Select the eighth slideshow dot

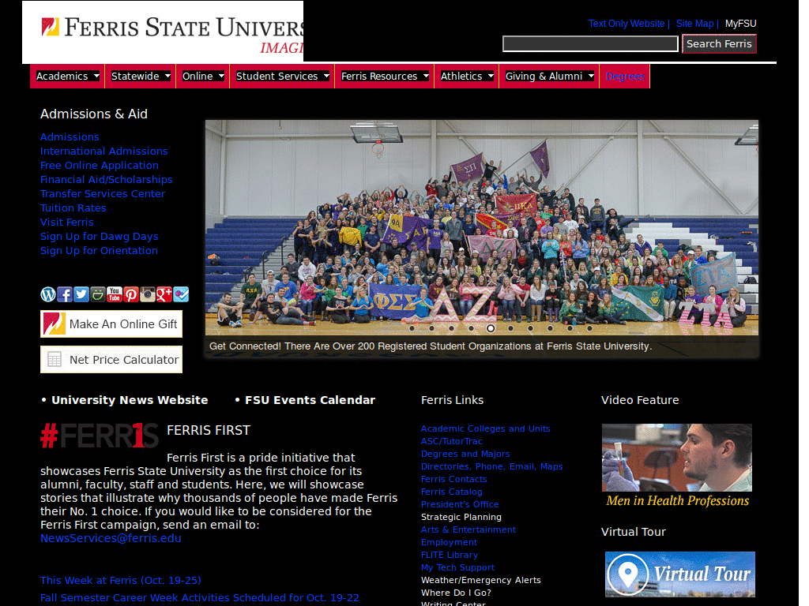[x=550, y=328]
